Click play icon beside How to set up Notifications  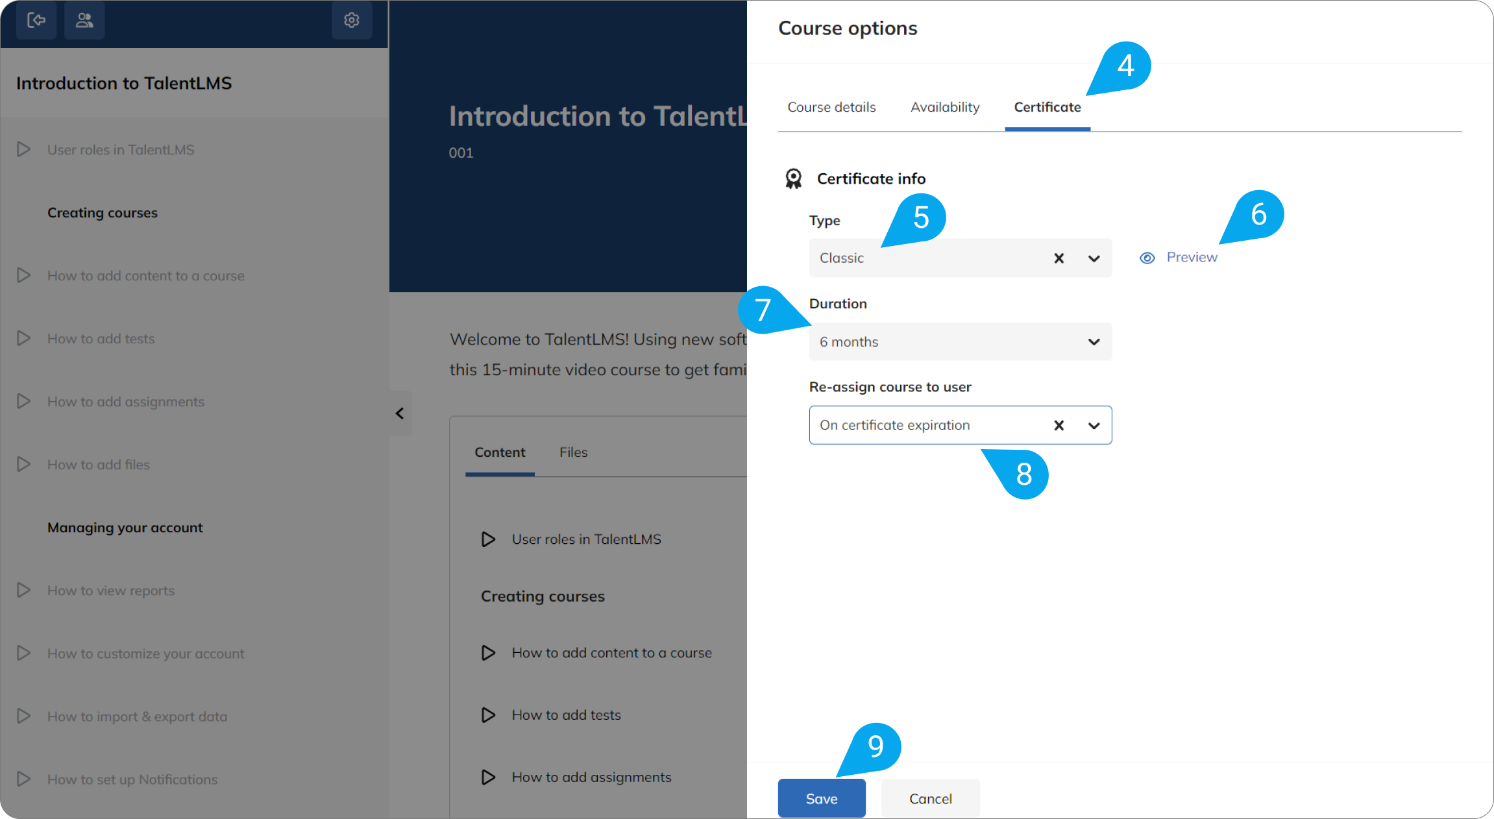click(23, 779)
